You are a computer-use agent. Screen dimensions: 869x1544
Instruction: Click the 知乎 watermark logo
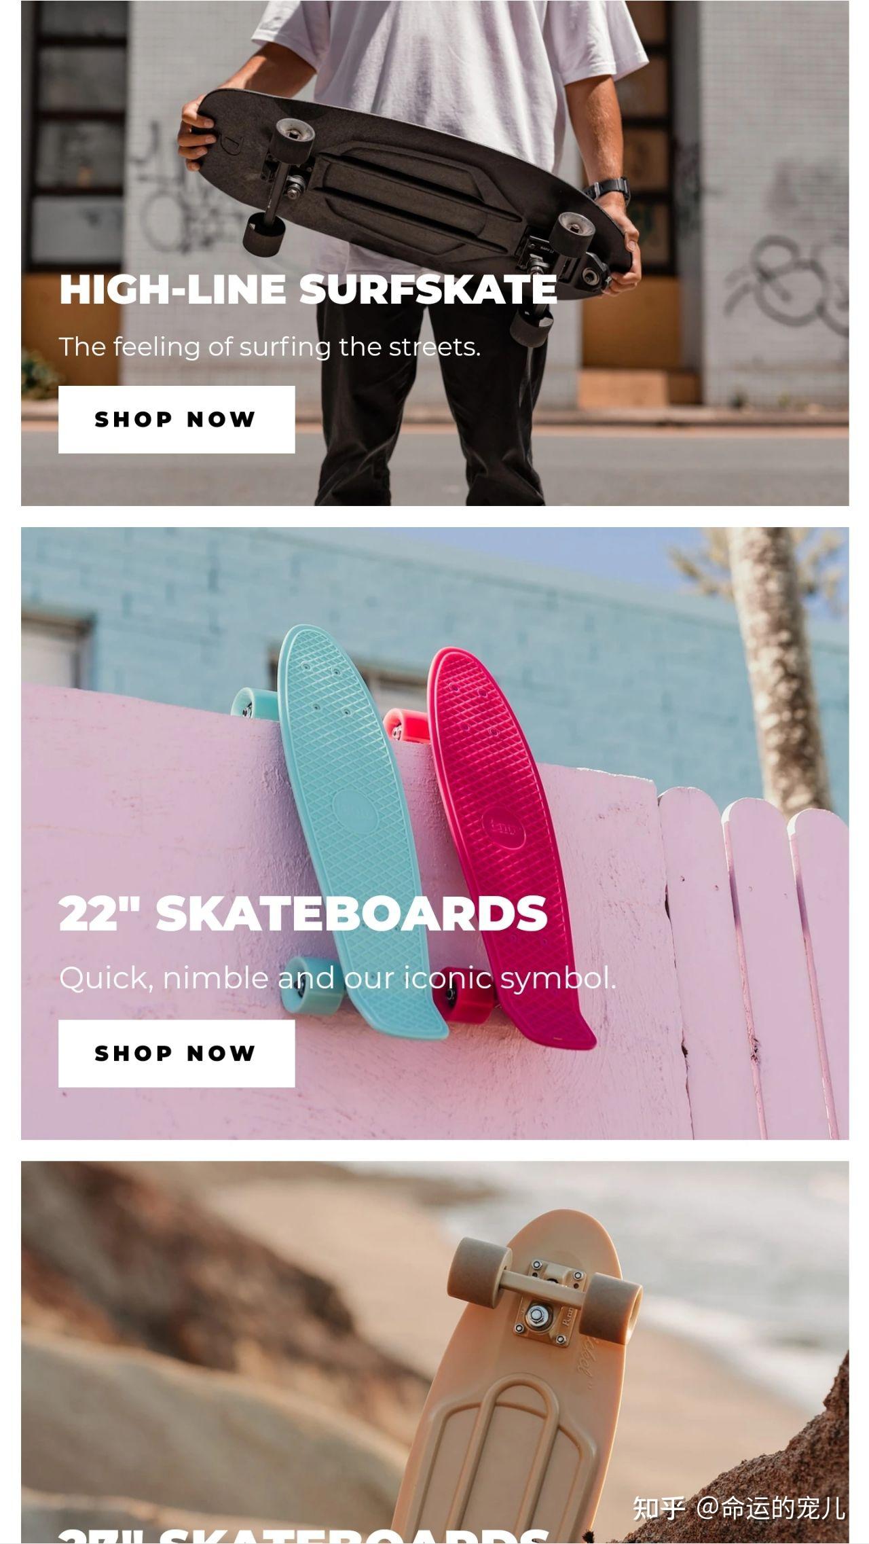[x=659, y=1508]
